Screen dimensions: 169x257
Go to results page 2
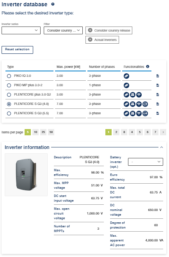[x=116, y=132]
